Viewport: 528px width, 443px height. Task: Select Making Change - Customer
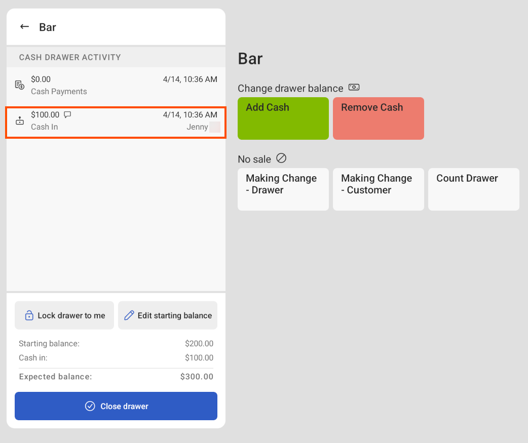(x=379, y=189)
